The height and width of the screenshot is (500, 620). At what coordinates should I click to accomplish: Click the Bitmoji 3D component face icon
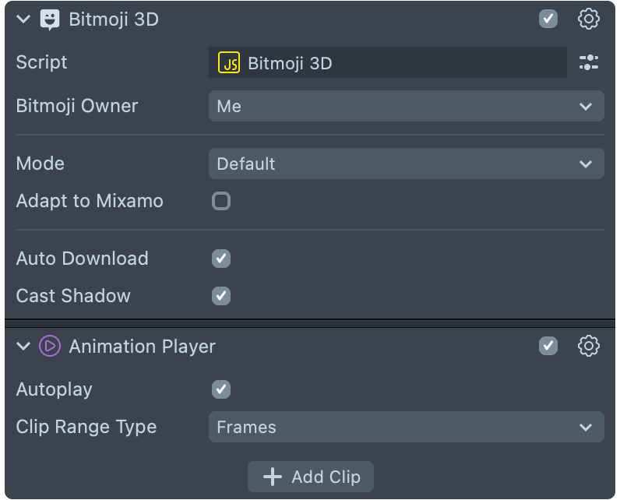(x=50, y=19)
